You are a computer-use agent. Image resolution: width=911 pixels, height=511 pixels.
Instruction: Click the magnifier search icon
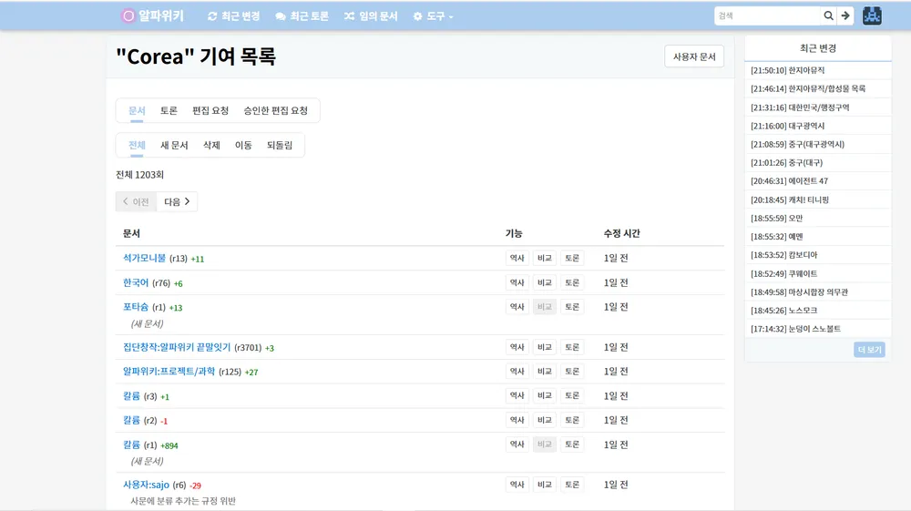pos(828,15)
